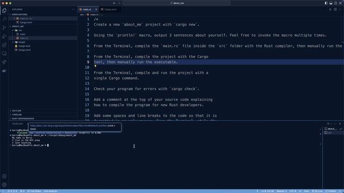This screenshot has height=193, width=344.
Task: Open the Accounts icon in activity bar
Action: pos(4,176)
